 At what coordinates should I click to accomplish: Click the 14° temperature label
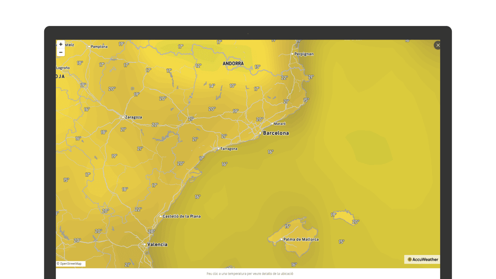212,86
